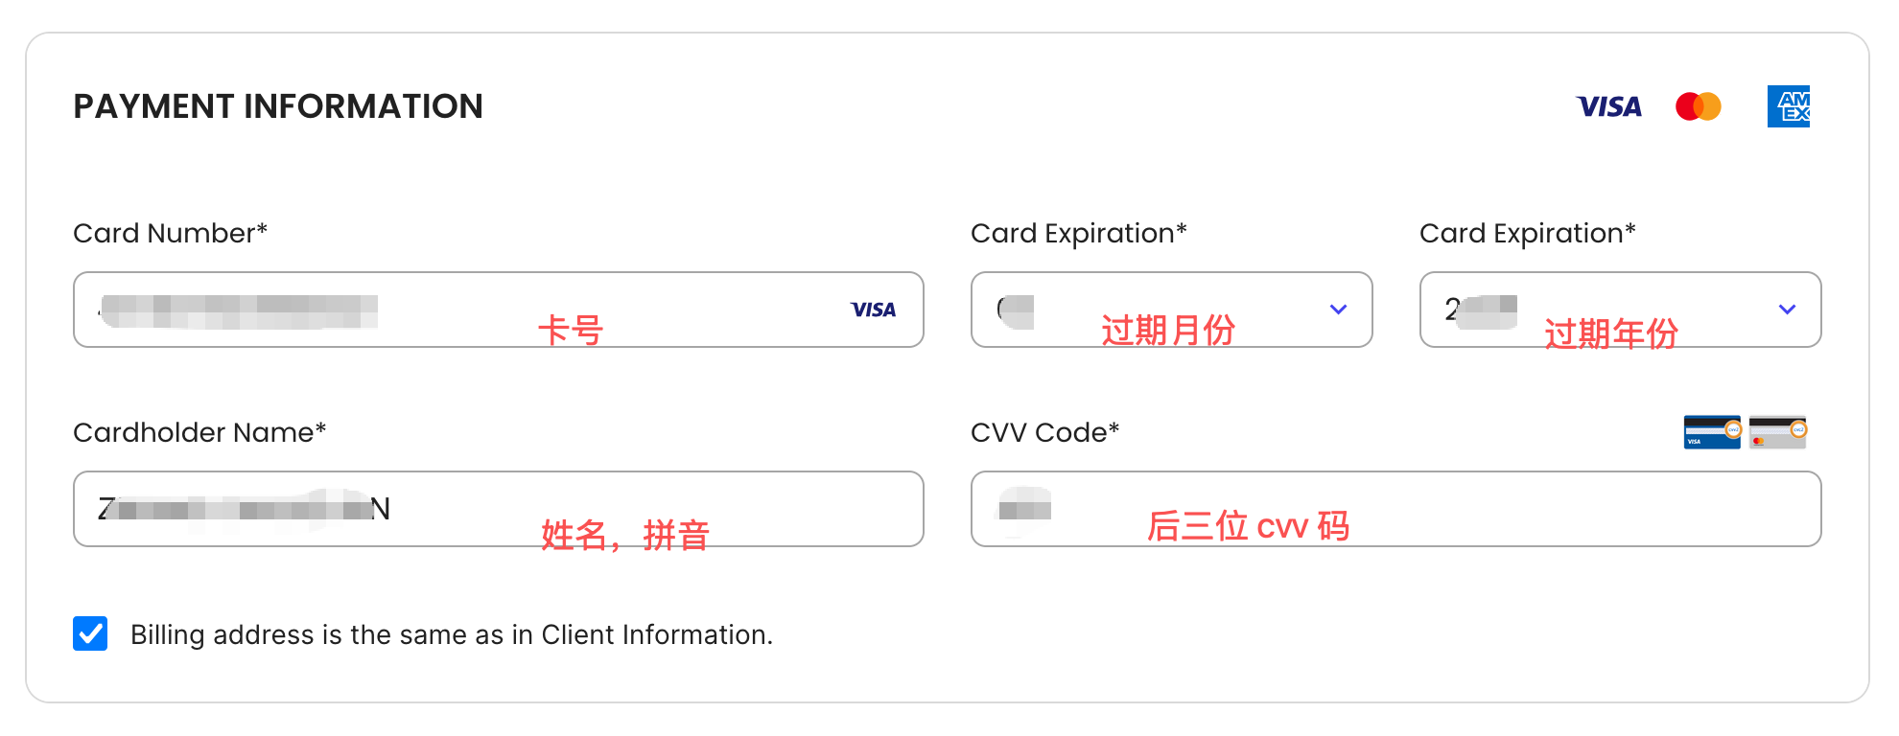Click the "Cardholder Name*" label
This screenshot has width=1899, height=736.
click(x=199, y=433)
